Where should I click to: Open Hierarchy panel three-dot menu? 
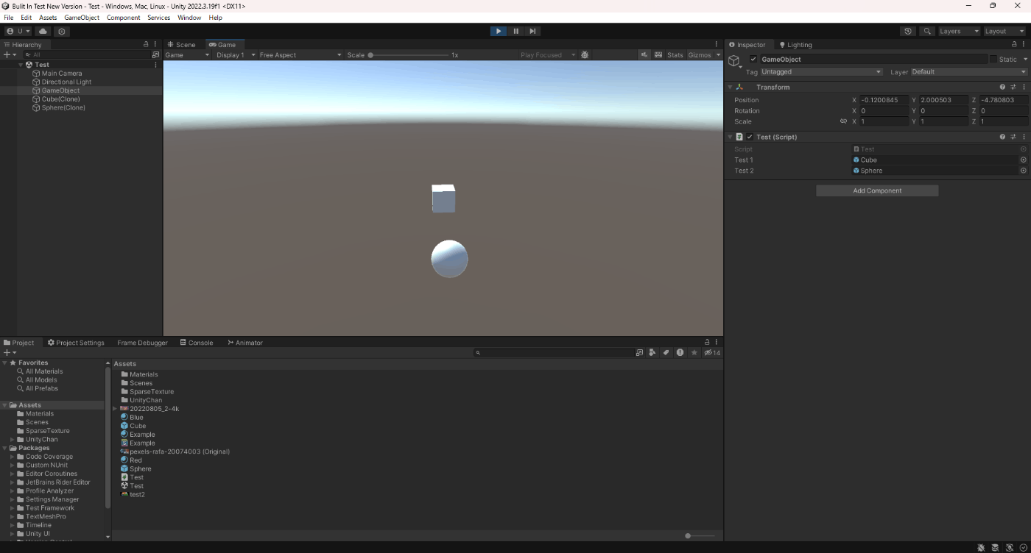point(155,44)
